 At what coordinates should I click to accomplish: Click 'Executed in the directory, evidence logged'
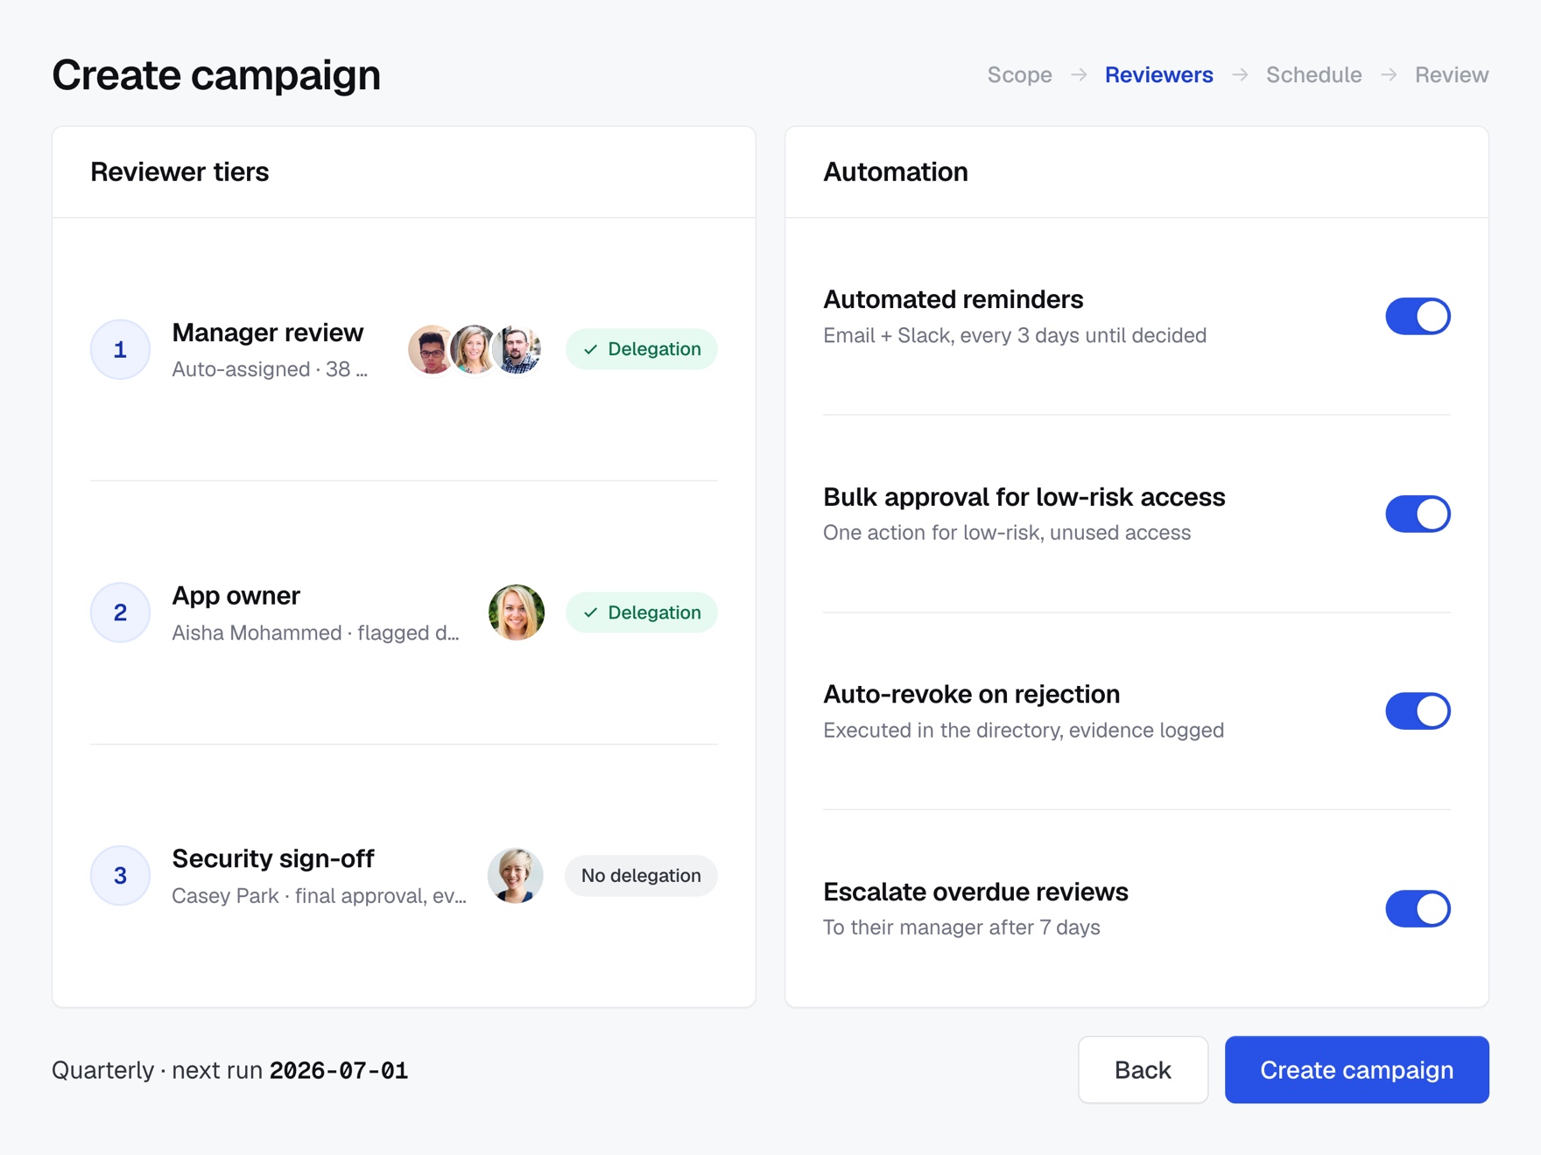point(1023,731)
